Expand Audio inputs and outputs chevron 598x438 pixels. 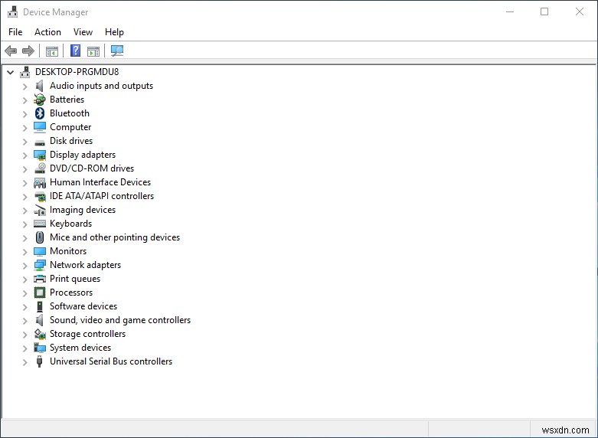pyautogui.click(x=25, y=87)
